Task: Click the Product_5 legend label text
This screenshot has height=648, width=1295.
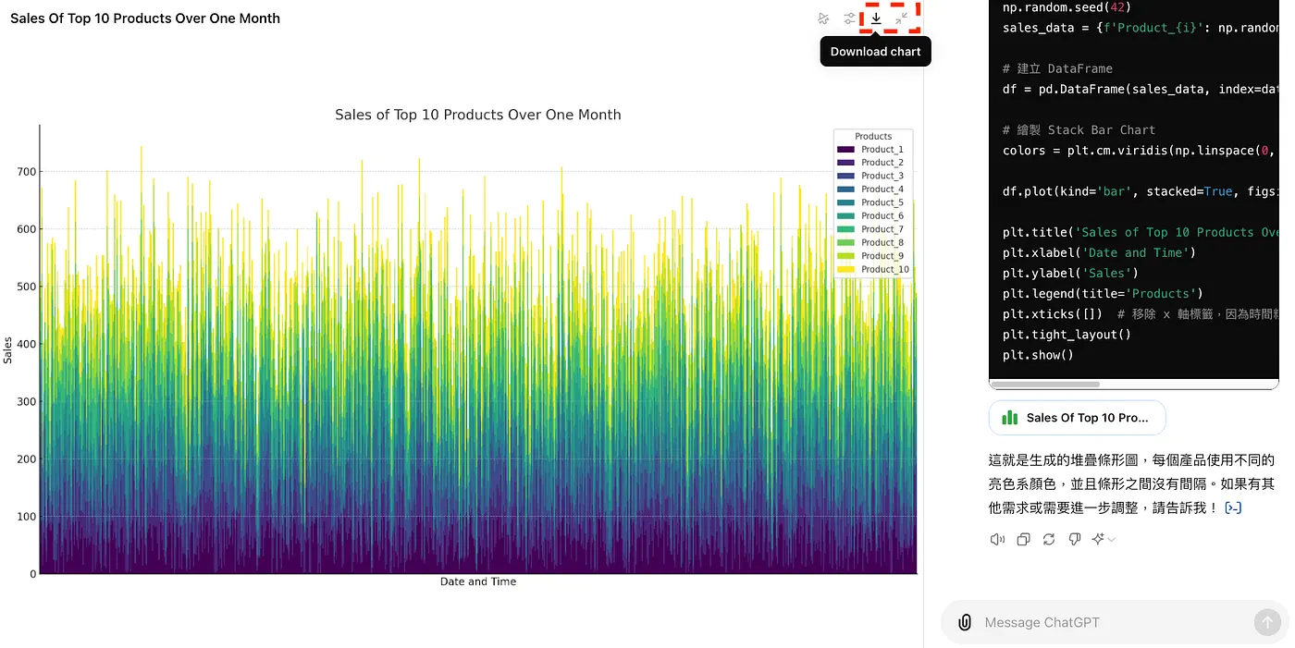Action: pyautogui.click(x=882, y=202)
